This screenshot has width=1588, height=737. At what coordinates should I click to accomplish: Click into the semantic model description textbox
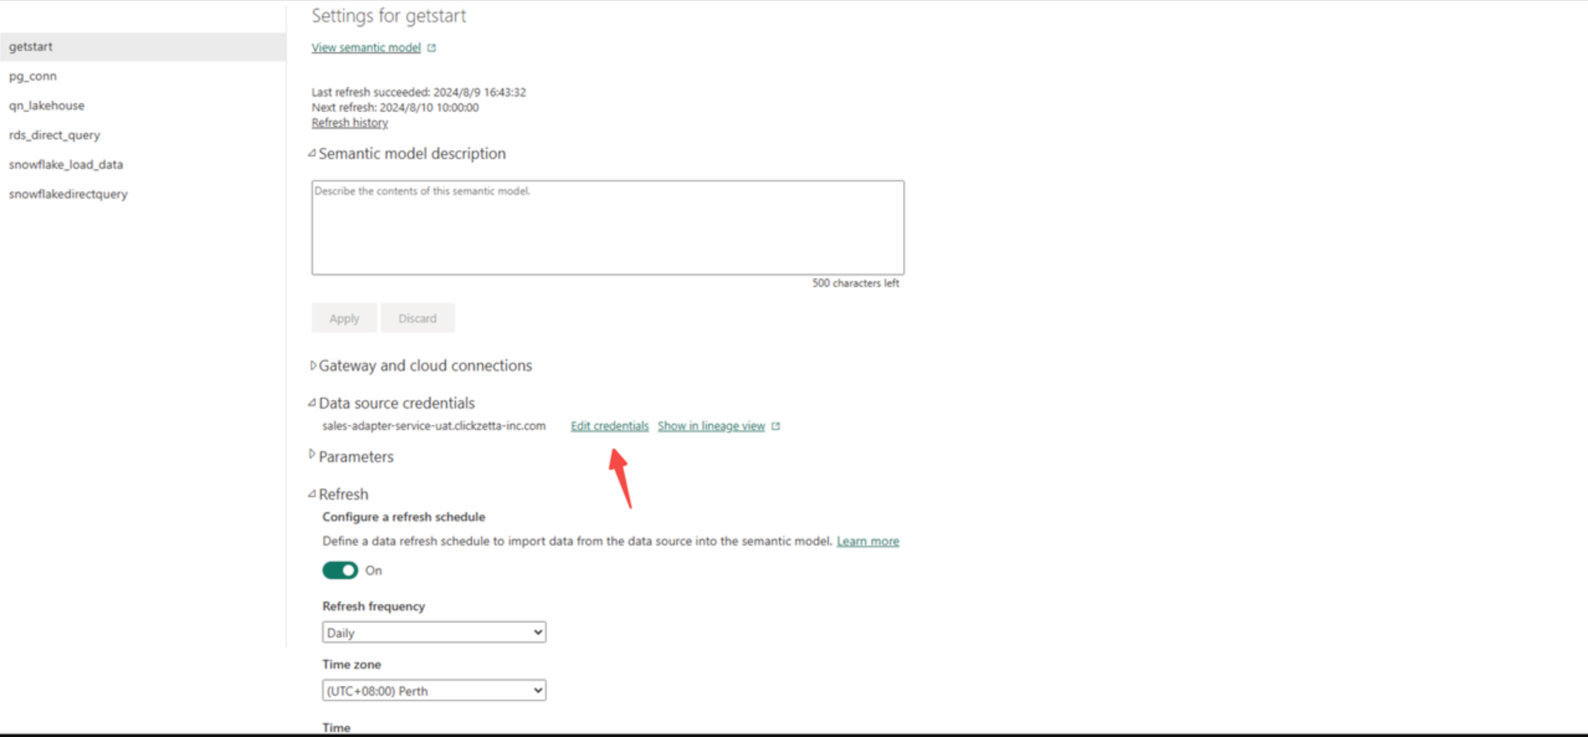click(x=608, y=227)
